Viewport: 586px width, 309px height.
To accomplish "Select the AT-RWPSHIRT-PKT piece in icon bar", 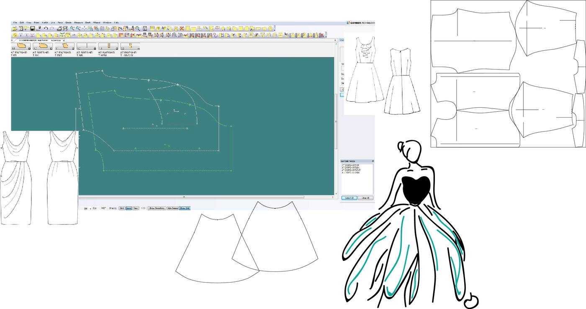I will coord(64,46).
